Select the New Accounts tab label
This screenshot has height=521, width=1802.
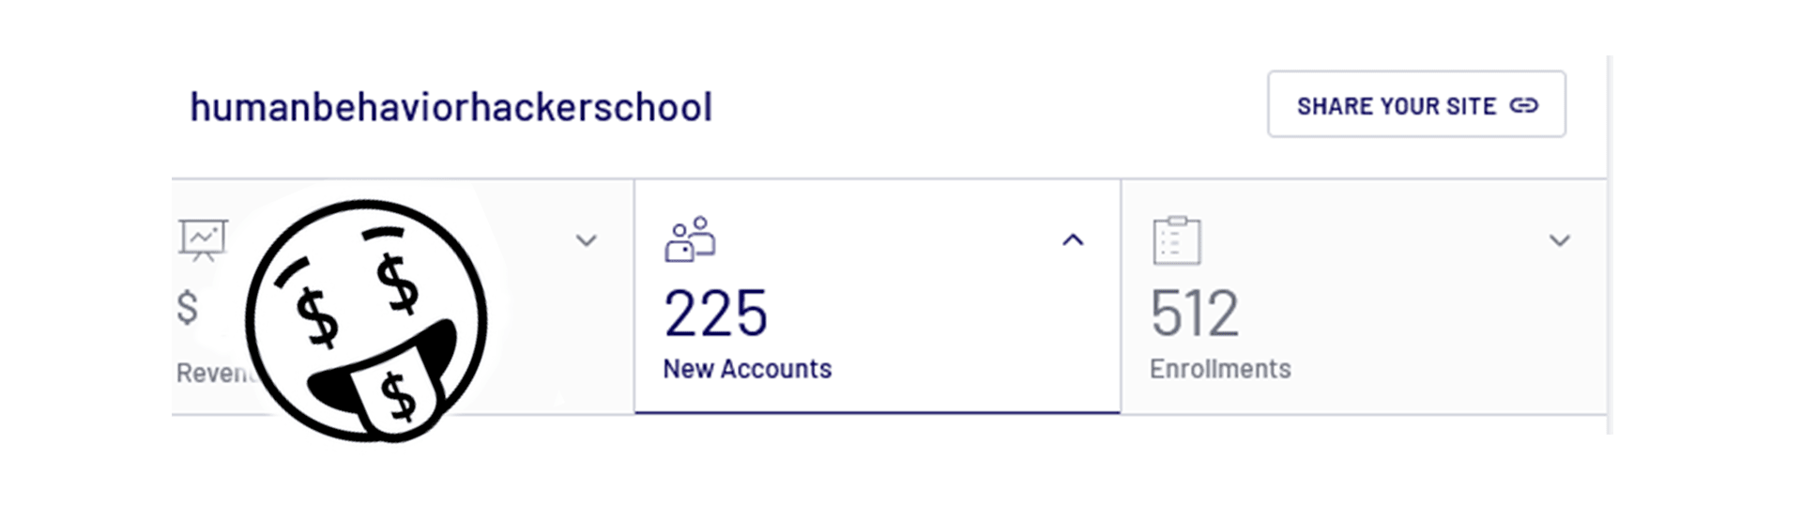[747, 369]
